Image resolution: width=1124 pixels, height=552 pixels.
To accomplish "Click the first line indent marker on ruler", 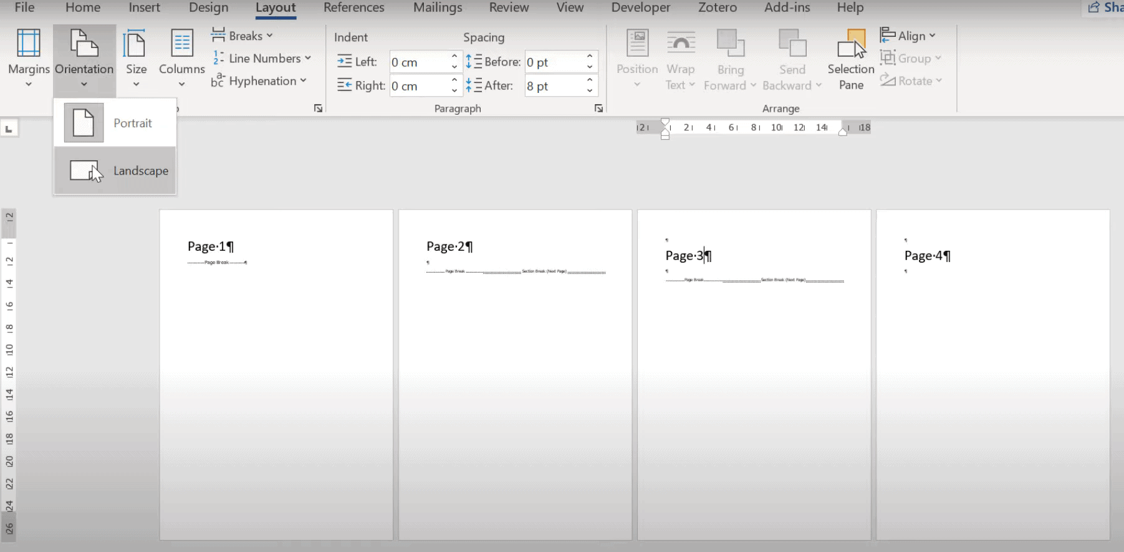I will 665,122.
